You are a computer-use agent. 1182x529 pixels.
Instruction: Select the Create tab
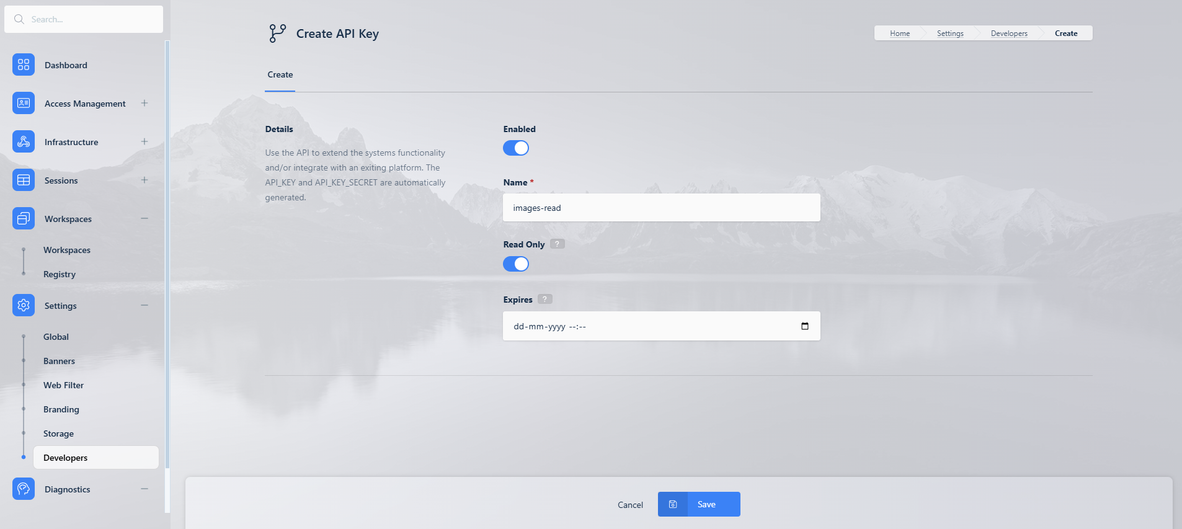280,74
